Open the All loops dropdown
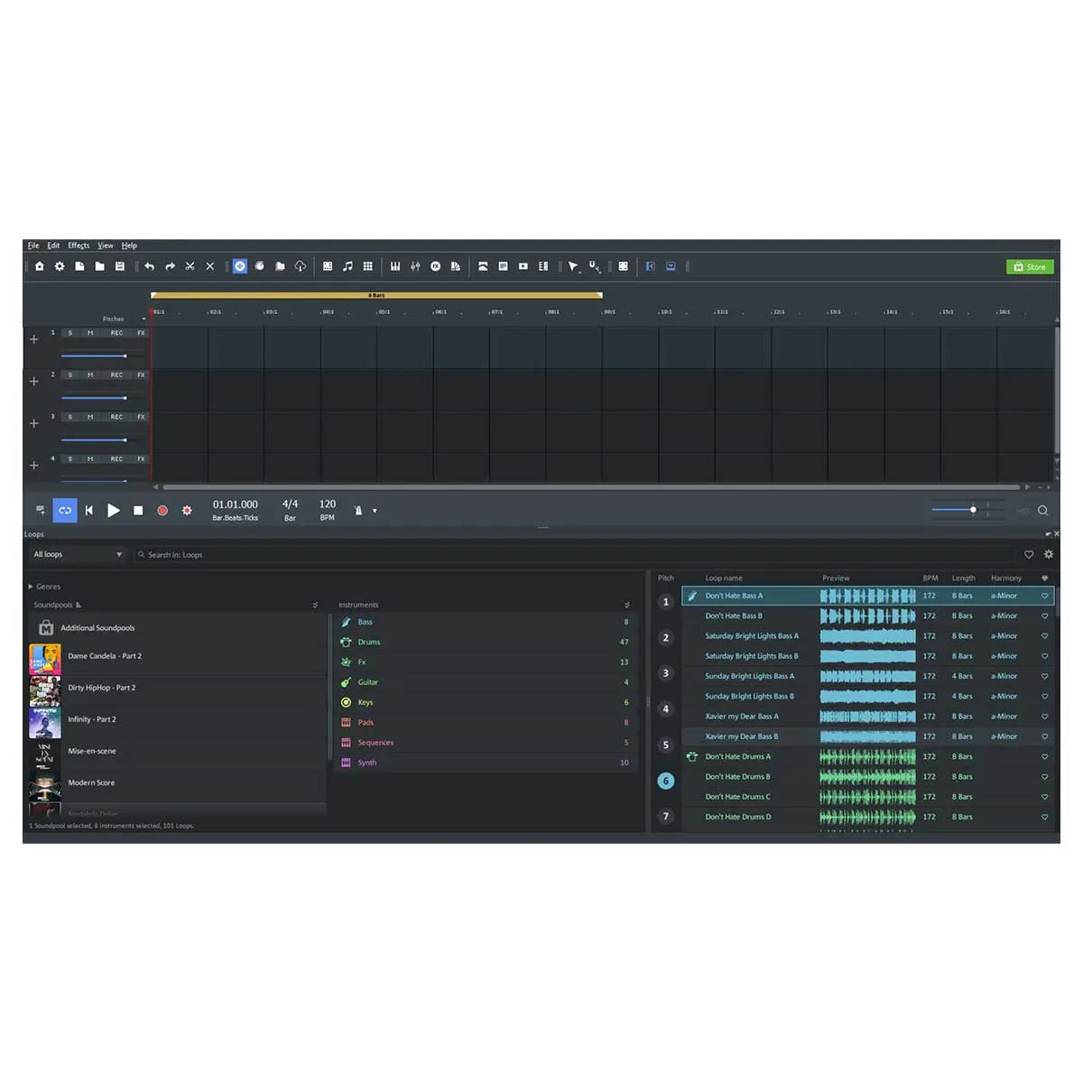Image resolution: width=1083 pixels, height=1083 pixels. 77,554
